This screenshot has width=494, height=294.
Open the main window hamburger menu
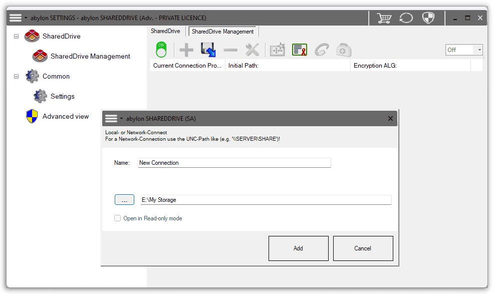click(16, 18)
